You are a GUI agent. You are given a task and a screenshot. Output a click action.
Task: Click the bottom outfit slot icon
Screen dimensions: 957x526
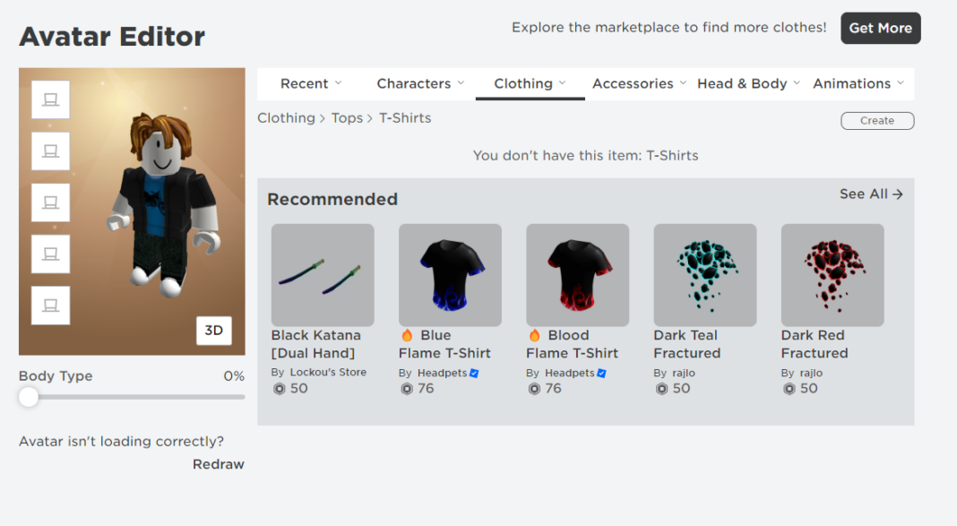click(x=49, y=305)
